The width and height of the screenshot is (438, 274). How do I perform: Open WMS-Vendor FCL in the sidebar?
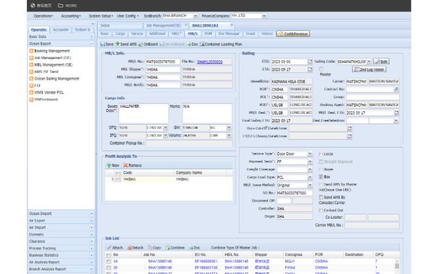pyautogui.click(x=49, y=93)
